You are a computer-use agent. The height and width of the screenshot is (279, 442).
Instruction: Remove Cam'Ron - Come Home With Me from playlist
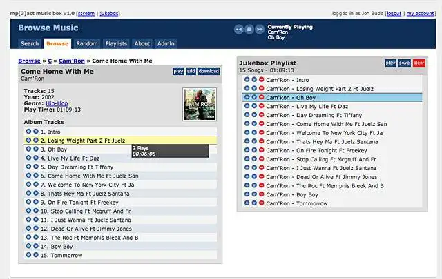click(x=262, y=123)
